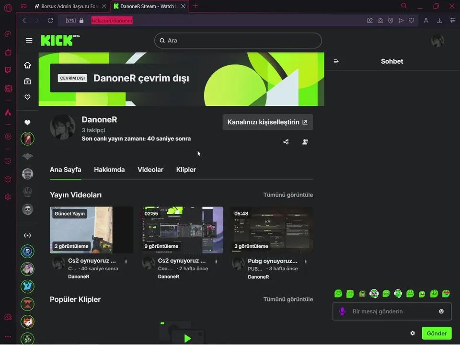
Task: Open the 02:55 Cs2 video thumbnail
Action: click(x=182, y=230)
